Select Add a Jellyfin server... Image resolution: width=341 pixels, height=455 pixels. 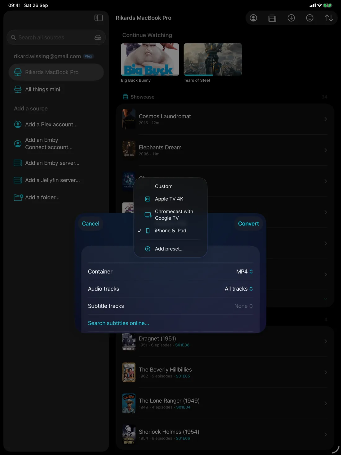point(56,180)
